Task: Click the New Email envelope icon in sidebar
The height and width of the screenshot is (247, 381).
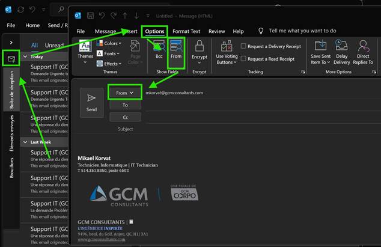Action: pyautogui.click(x=11, y=58)
